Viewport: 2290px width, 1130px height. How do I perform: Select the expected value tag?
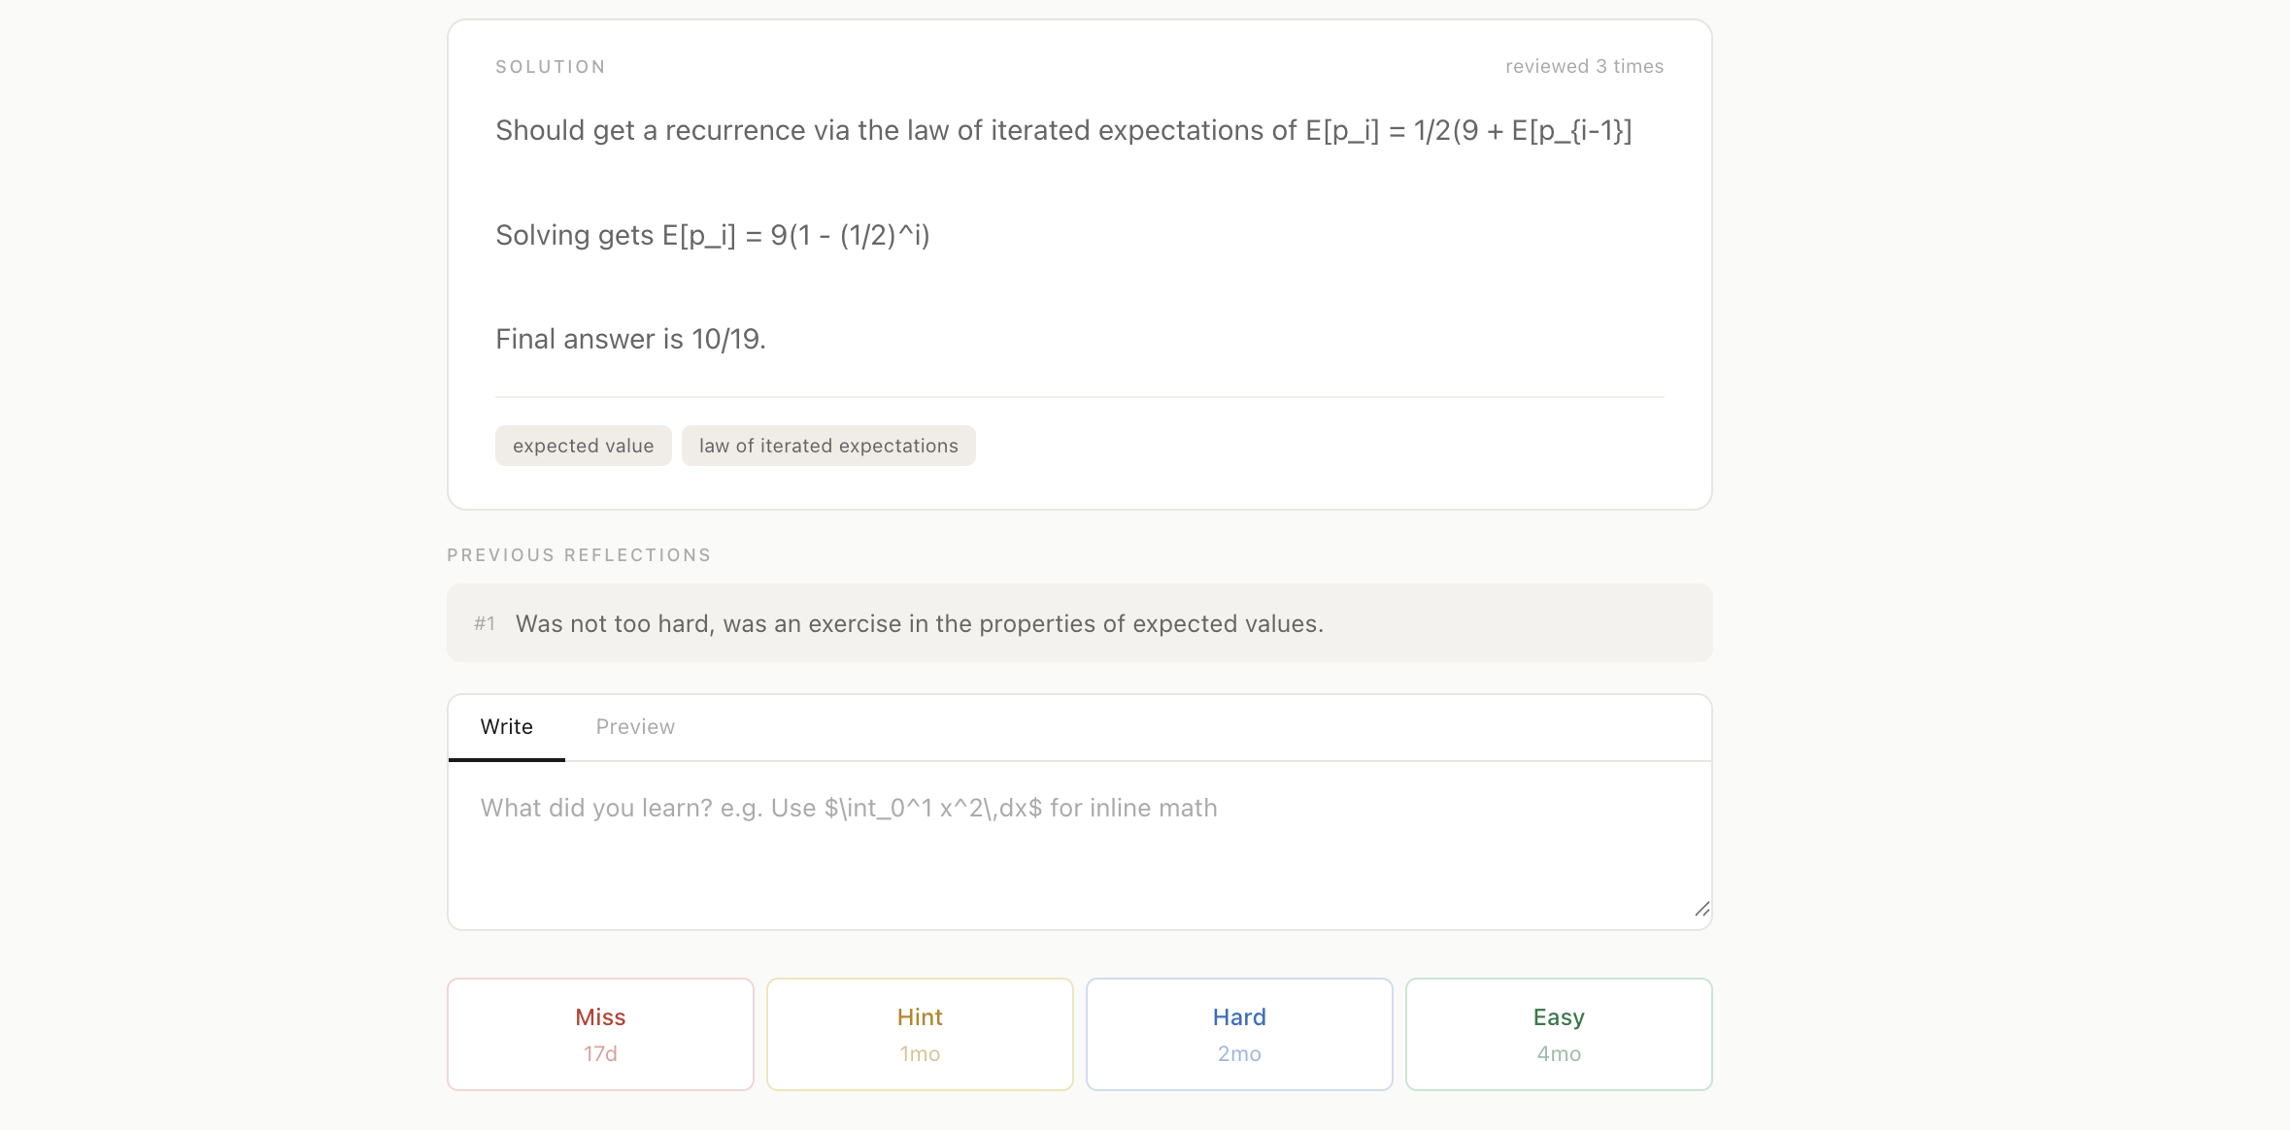tap(583, 446)
